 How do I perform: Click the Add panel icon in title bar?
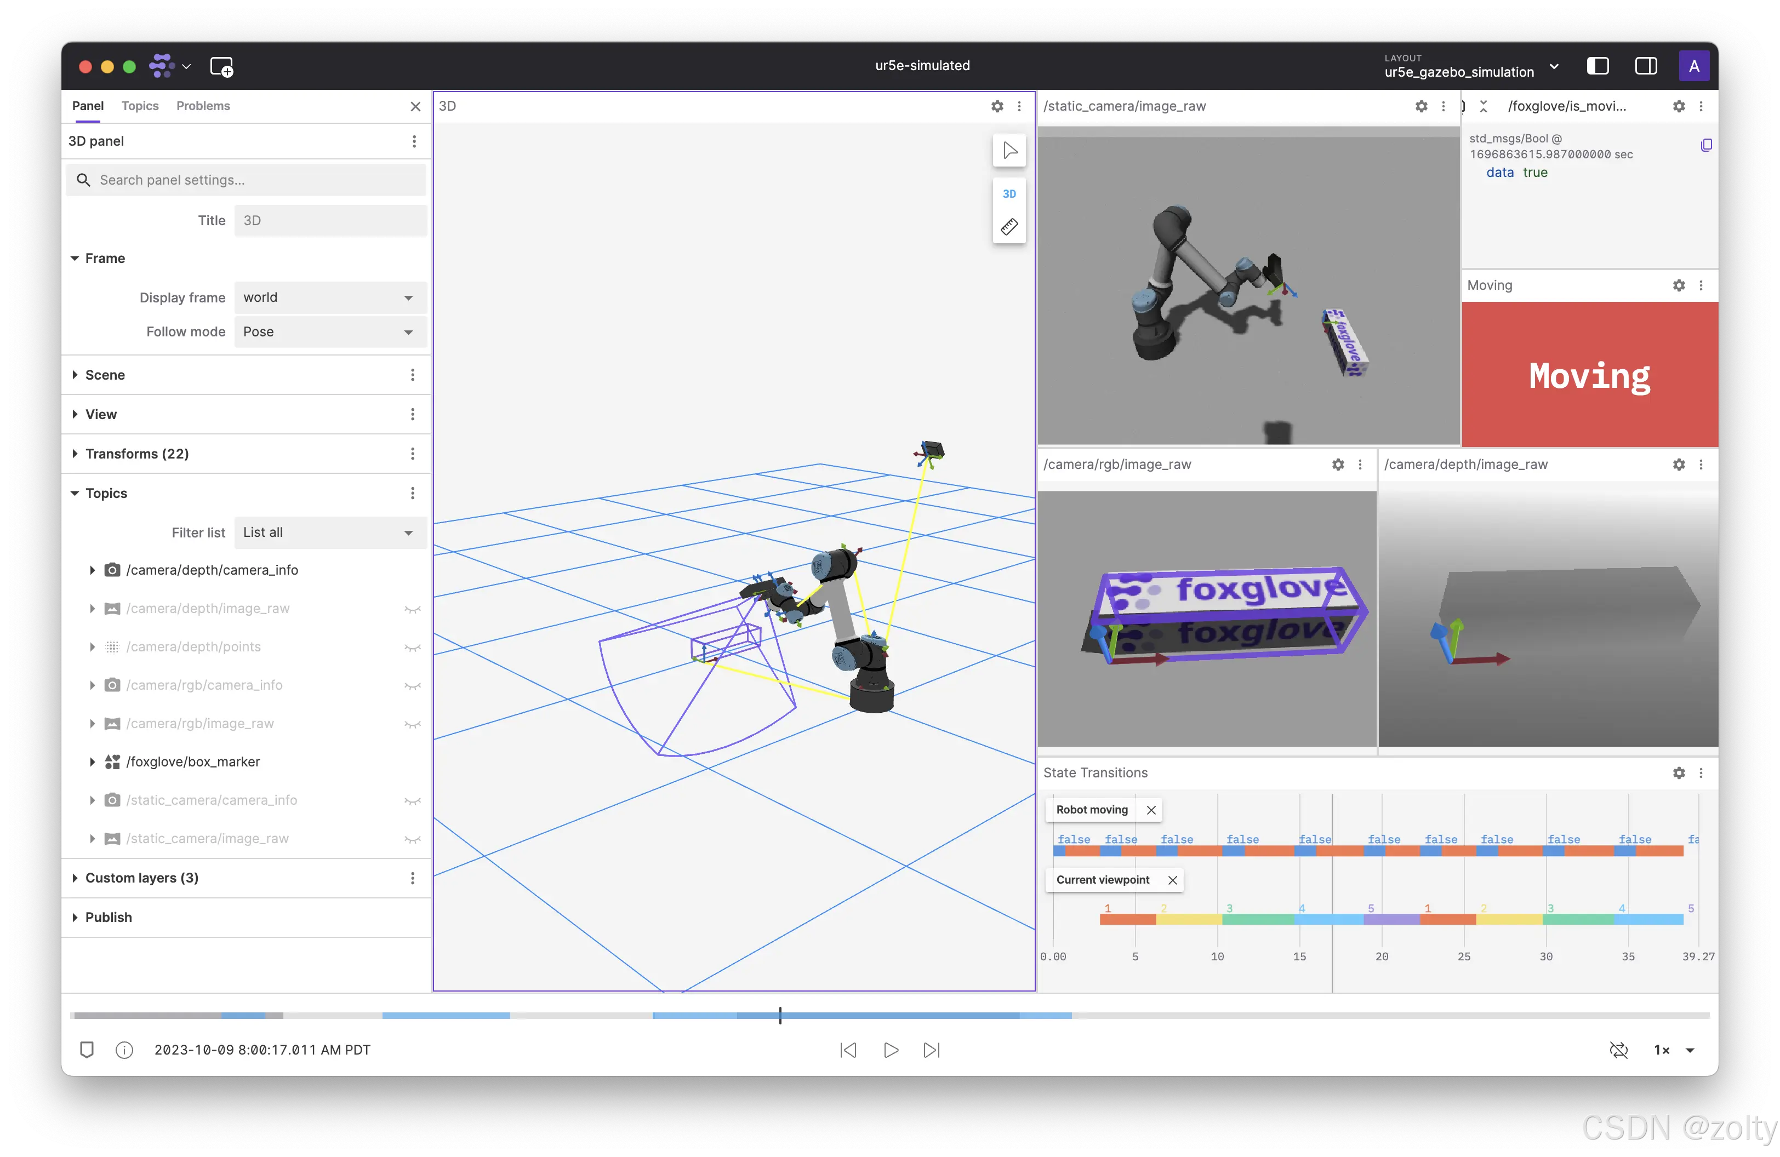point(221,66)
